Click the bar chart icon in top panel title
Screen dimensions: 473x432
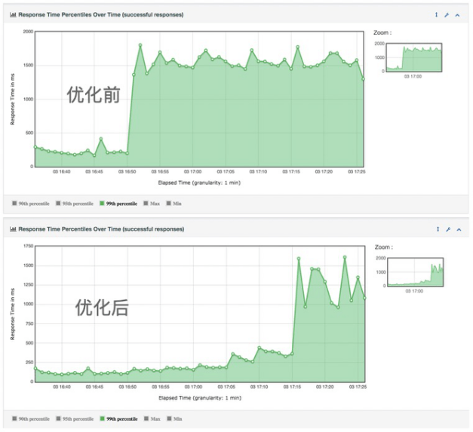tap(13, 14)
